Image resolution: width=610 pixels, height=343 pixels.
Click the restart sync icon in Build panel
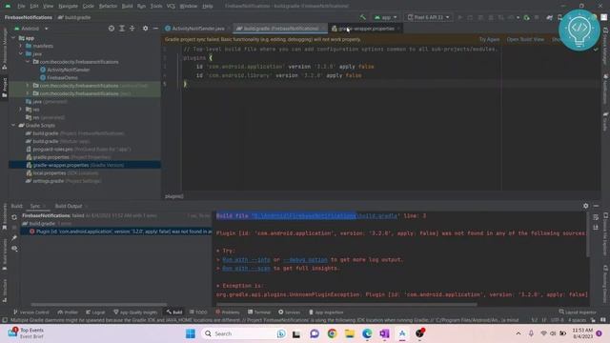coord(14,217)
